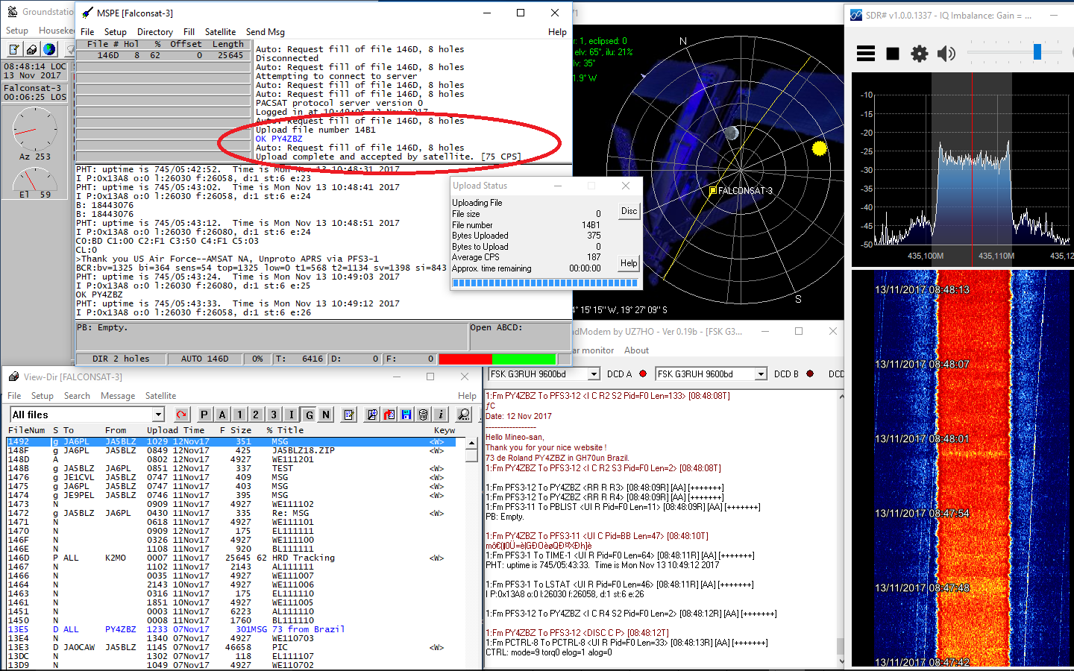Open SDR# settings gear icon
This screenshot has height=671, width=1074.
coord(920,54)
